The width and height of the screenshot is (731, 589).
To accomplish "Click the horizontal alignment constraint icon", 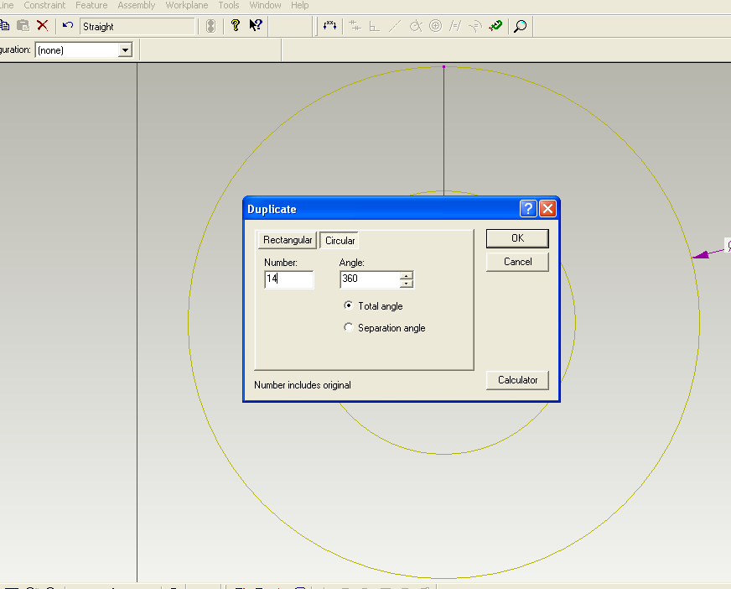I will click(x=355, y=26).
